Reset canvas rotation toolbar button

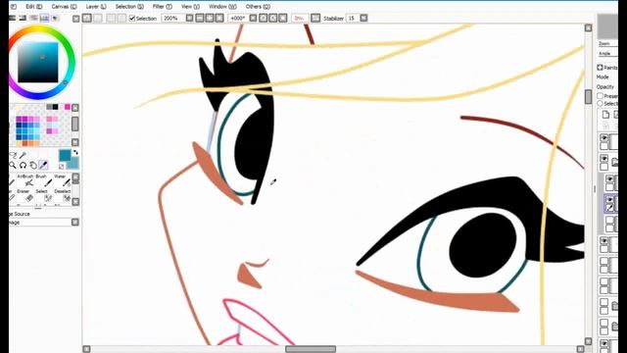283,18
